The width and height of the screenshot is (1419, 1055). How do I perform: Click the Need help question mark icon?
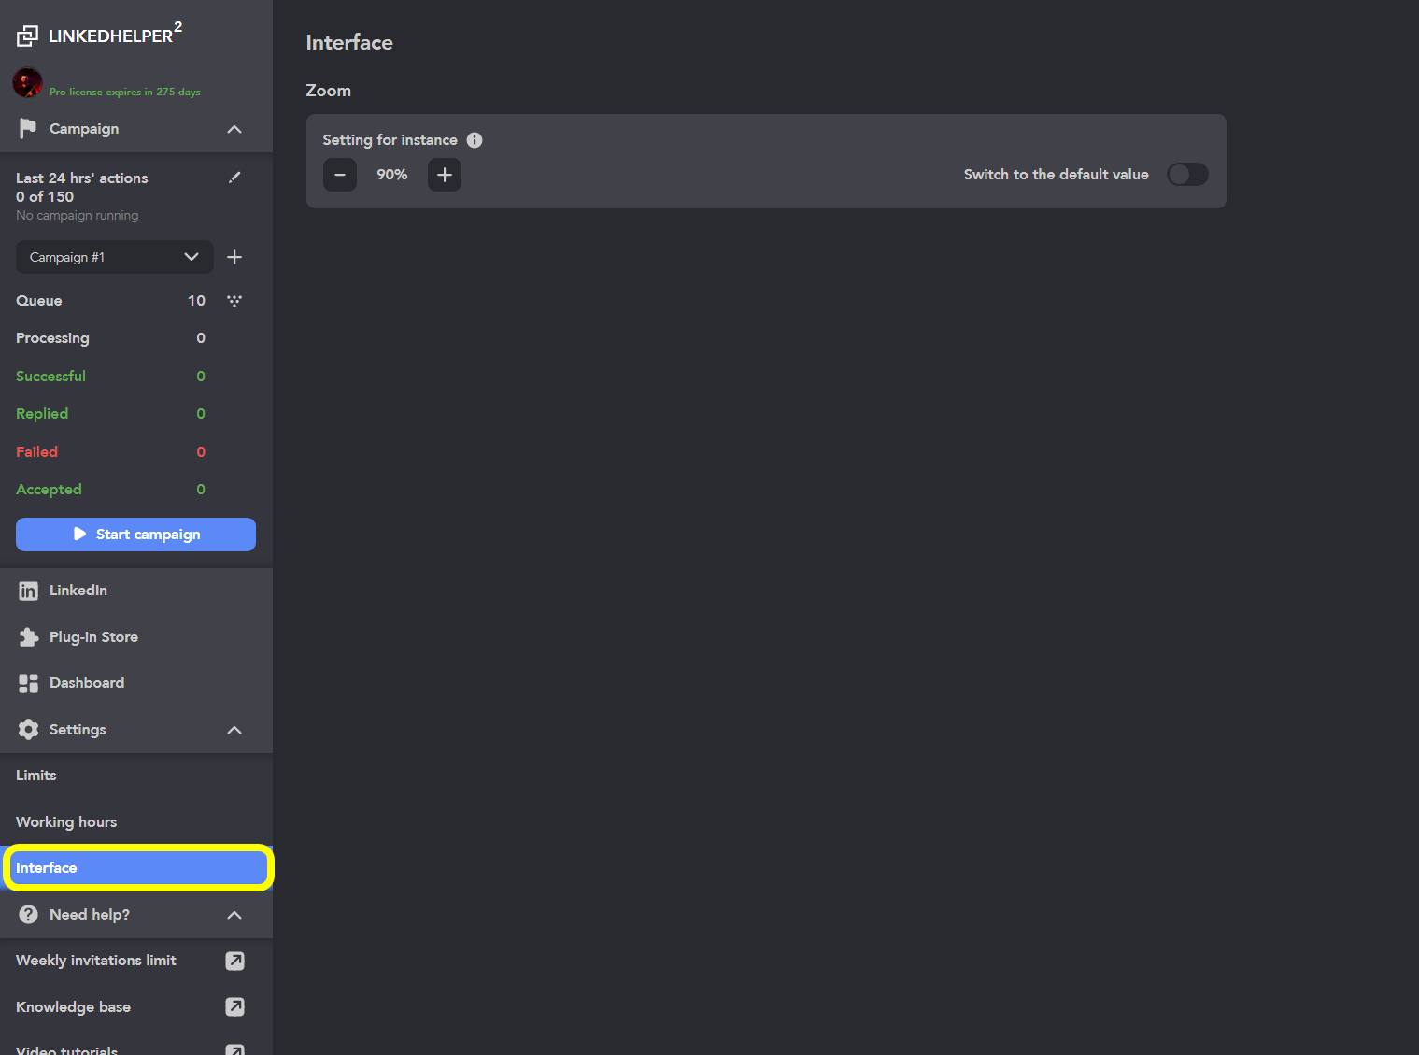coord(28,915)
